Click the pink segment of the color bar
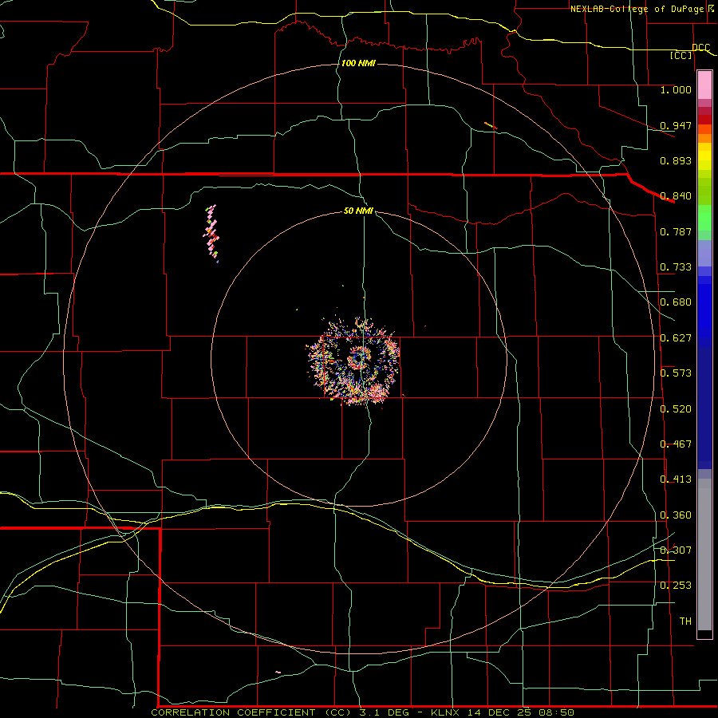 (x=704, y=85)
